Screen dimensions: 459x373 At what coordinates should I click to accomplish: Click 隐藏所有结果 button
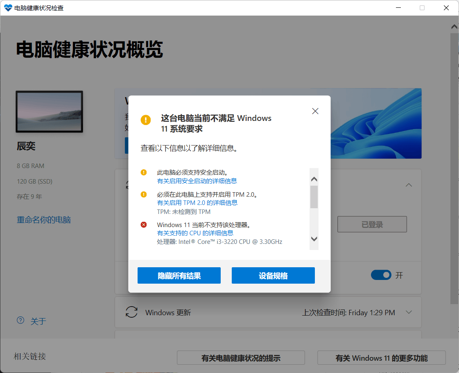coord(179,275)
